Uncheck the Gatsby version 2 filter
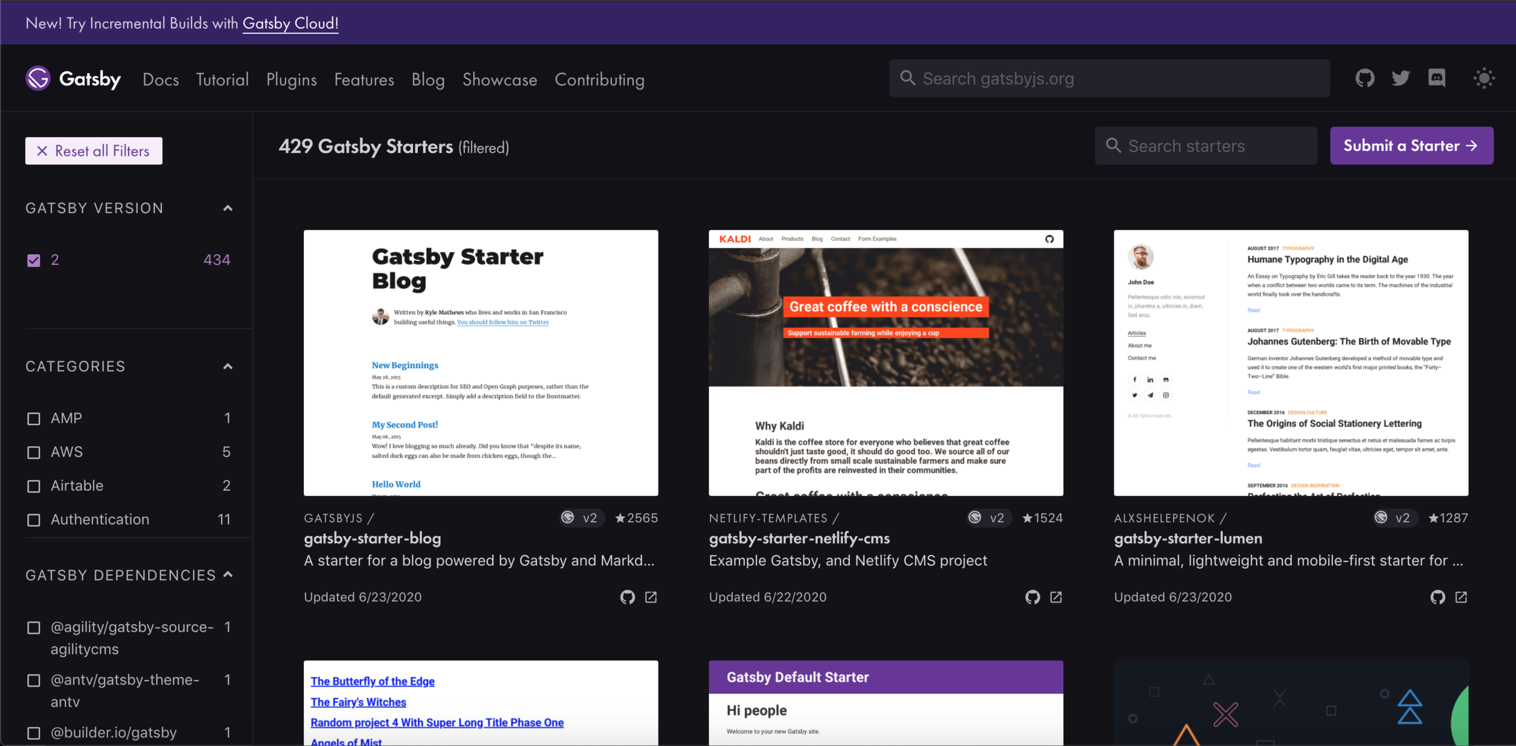Image resolution: width=1516 pixels, height=746 pixels. 34,260
